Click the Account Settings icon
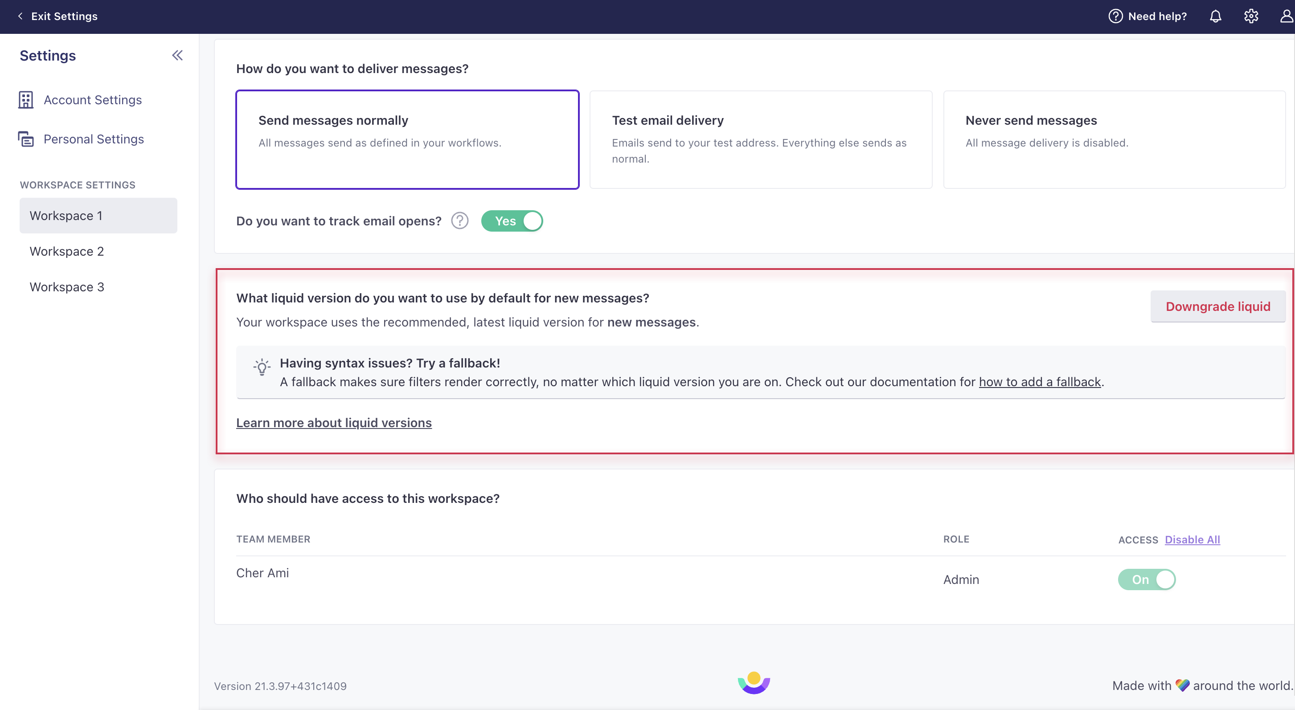Viewport: 1295px width, 710px height. click(25, 100)
